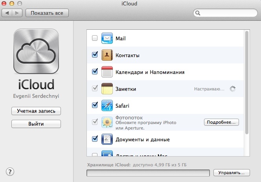Click the Показать все button
261x182 pixels.
point(47,13)
